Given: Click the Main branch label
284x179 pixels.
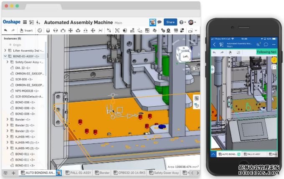Looking at the screenshot, I should point(118,23).
